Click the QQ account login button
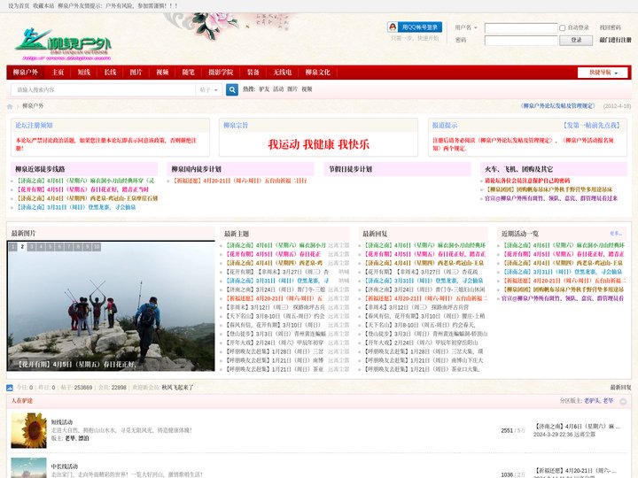 [415, 27]
